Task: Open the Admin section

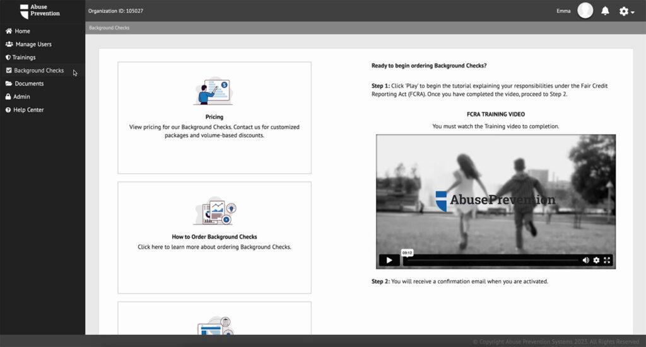Action: tap(21, 97)
